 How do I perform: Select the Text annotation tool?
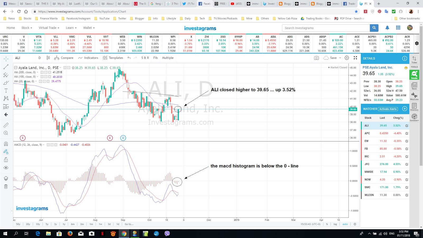pos(6,91)
